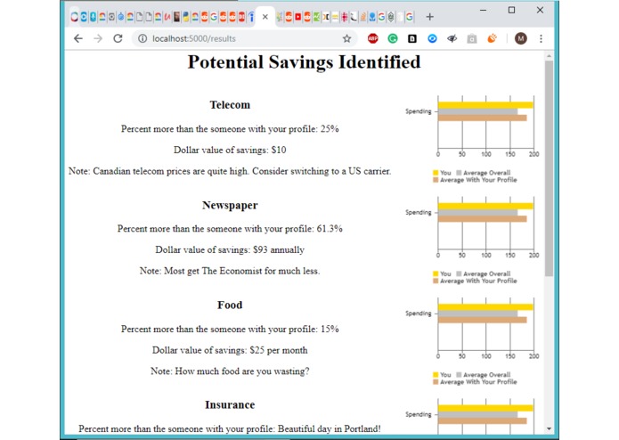Viewport: 619px width, 440px height.
Task: Click the Canadian telecom prices note
Action: click(230, 171)
